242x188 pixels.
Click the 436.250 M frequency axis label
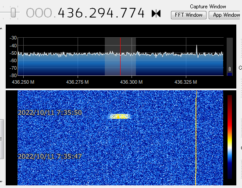[x=23, y=82]
